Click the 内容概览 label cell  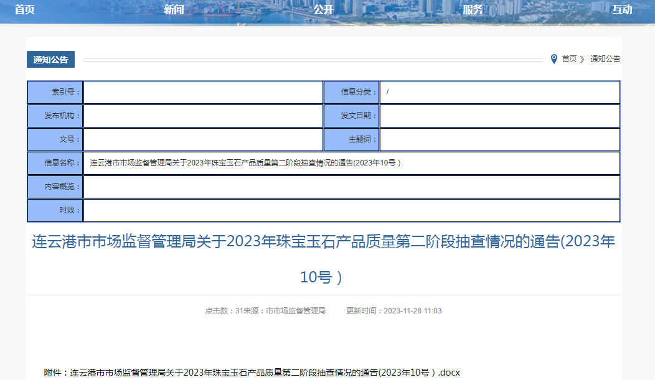[55, 187]
